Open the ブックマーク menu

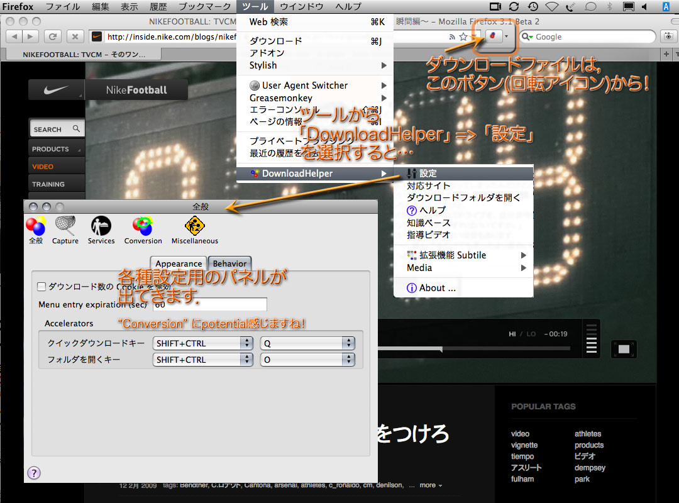coord(204,6)
